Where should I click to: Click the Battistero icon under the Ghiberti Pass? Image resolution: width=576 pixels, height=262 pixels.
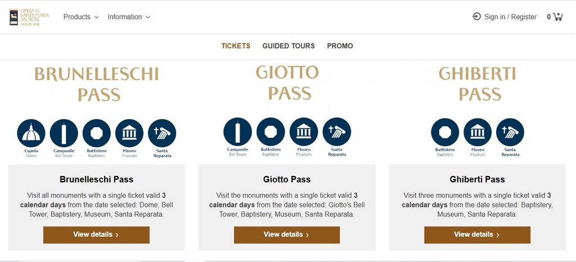click(x=445, y=132)
